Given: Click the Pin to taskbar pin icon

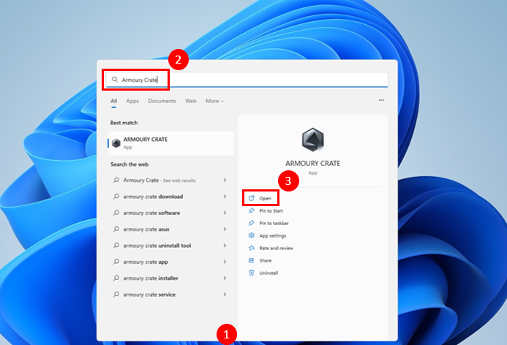Looking at the screenshot, I should click(x=252, y=223).
